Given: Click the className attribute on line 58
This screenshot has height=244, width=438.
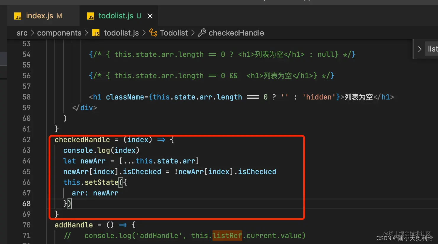Looking at the screenshot, I should pos(125,97).
